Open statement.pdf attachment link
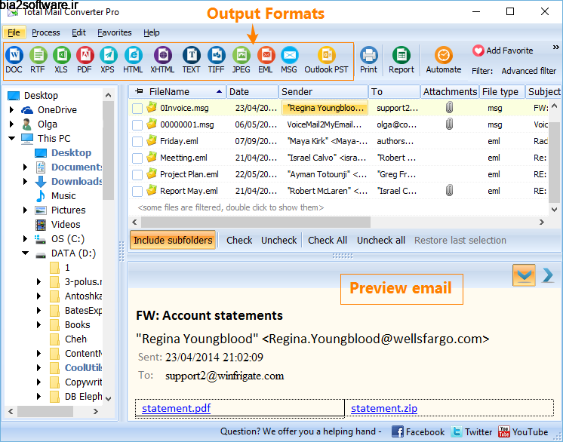The image size is (563, 442). click(x=177, y=408)
